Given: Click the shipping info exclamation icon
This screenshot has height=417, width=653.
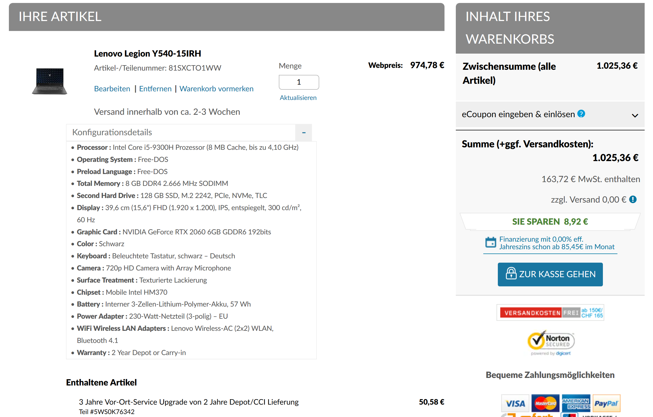Looking at the screenshot, I should coord(633,200).
